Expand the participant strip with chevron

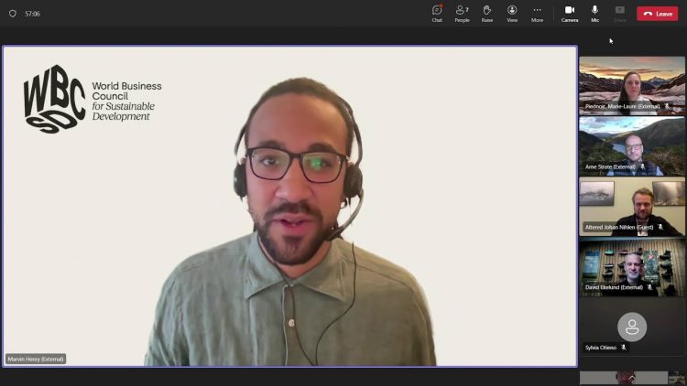tap(632, 377)
